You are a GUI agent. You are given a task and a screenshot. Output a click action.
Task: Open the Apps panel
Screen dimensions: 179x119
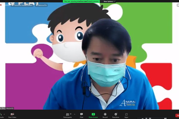click(126, 115)
